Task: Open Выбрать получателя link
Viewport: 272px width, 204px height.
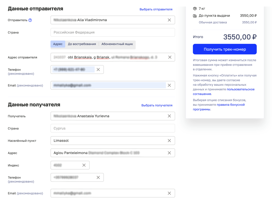Action: tap(157, 105)
